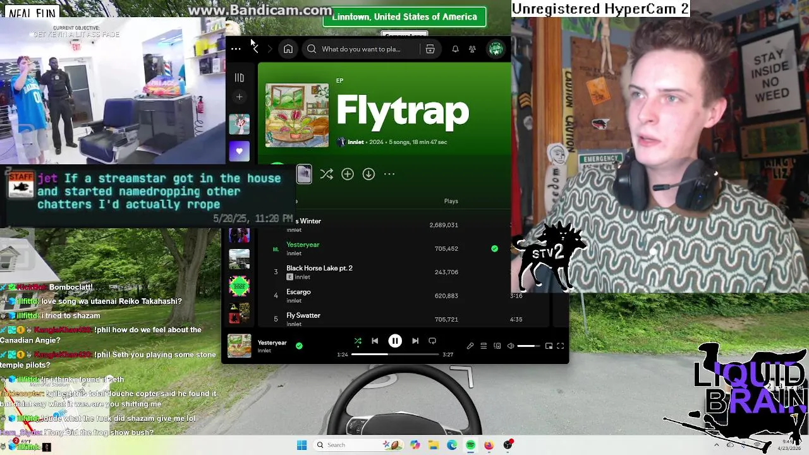The width and height of the screenshot is (809, 455).
Task: Open the innlet artist link under Fly Swatter
Action: tap(294, 324)
